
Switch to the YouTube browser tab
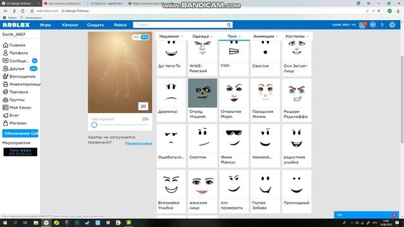[x=62, y=3]
